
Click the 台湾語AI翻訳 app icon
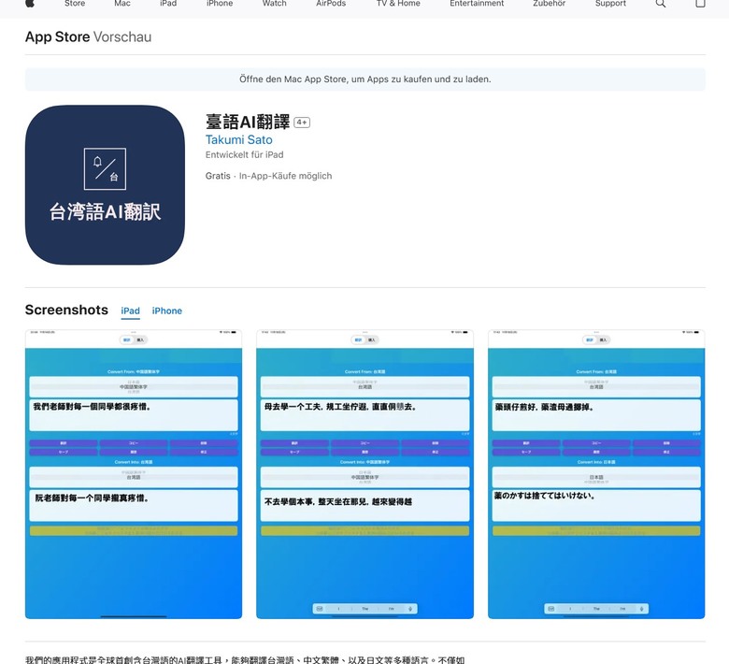pyautogui.click(x=105, y=185)
